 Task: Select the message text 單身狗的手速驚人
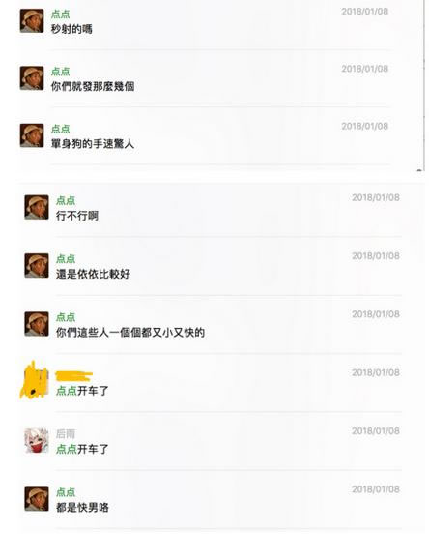click(93, 144)
